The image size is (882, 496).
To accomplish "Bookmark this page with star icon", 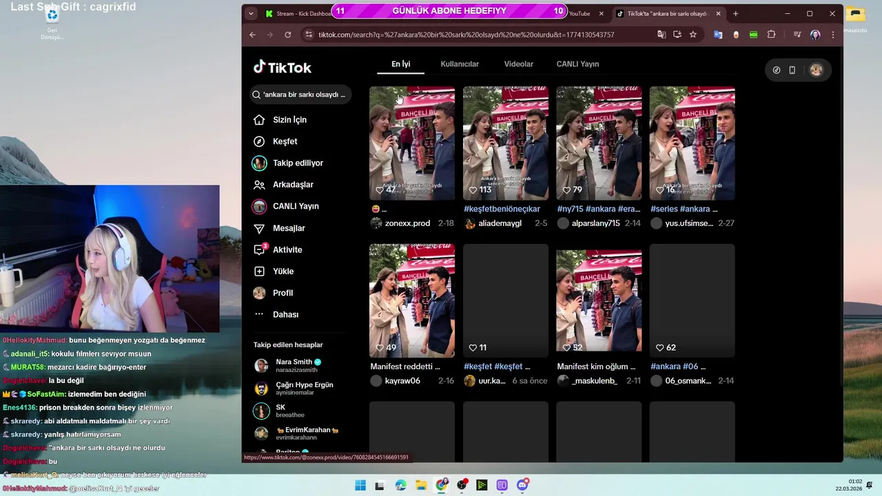I will pyautogui.click(x=693, y=34).
